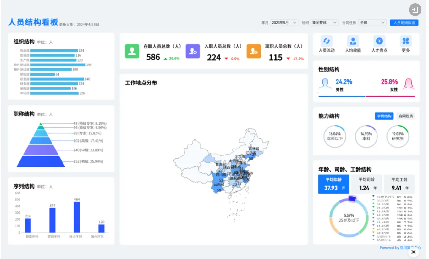Click the scan icon at bottom right
The height and width of the screenshot is (259, 429).
(414, 252)
